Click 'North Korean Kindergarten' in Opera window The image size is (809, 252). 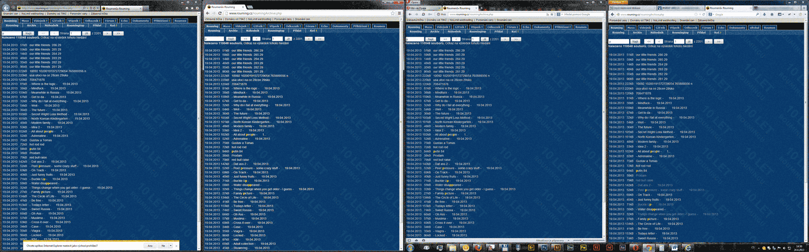pyautogui.click(x=453, y=122)
